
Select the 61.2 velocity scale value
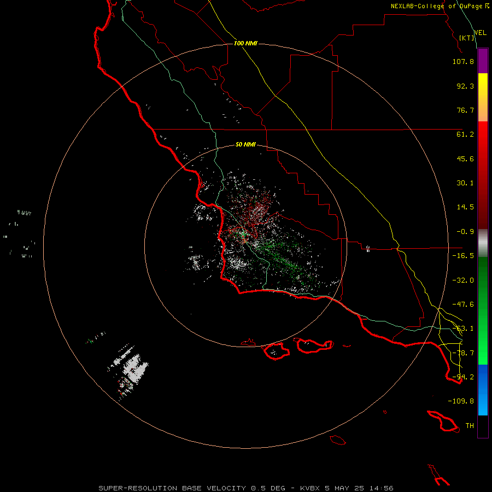point(465,134)
